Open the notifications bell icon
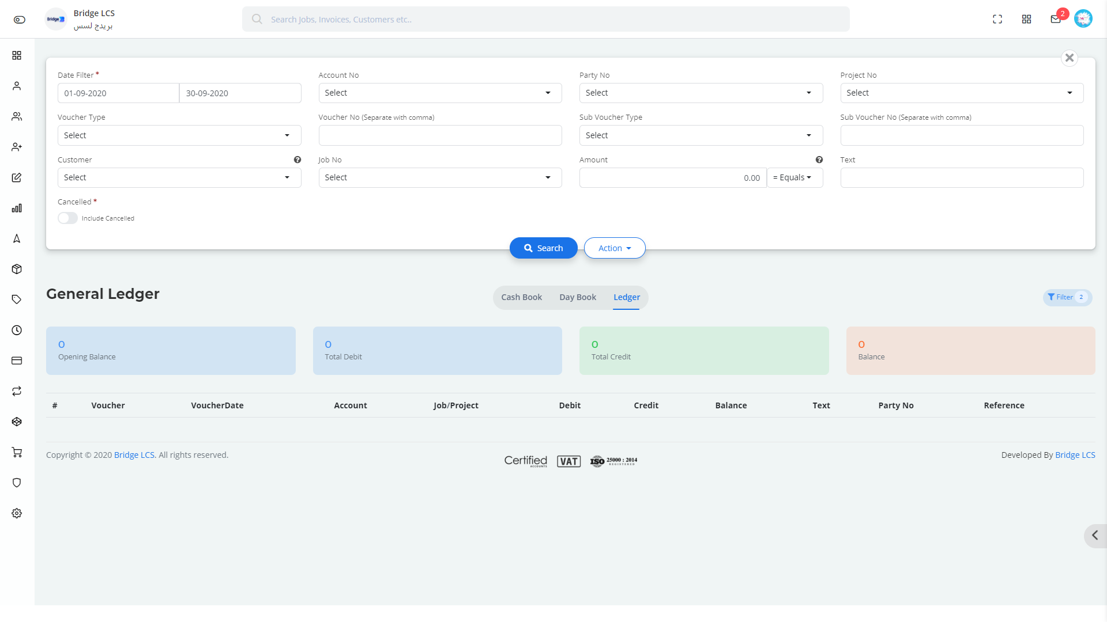Screen dimensions: 1107x622 pos(1055,19)
